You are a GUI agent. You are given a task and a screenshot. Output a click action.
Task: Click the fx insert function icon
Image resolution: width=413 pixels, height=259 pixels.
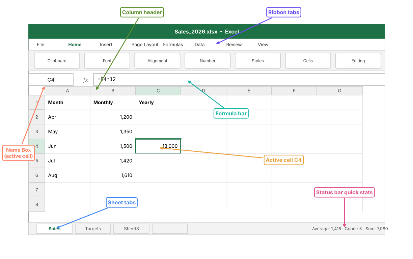click(85, 80)
